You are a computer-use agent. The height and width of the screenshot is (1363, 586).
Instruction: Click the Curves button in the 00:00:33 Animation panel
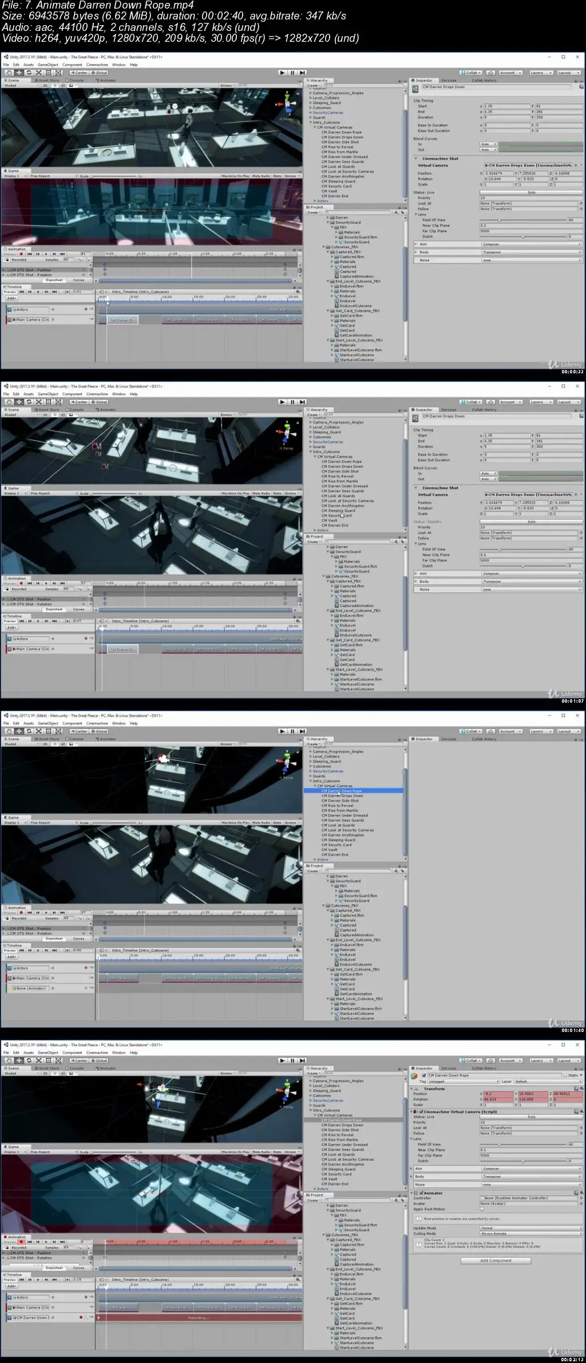pyautogui.click(x=79, y=280)
